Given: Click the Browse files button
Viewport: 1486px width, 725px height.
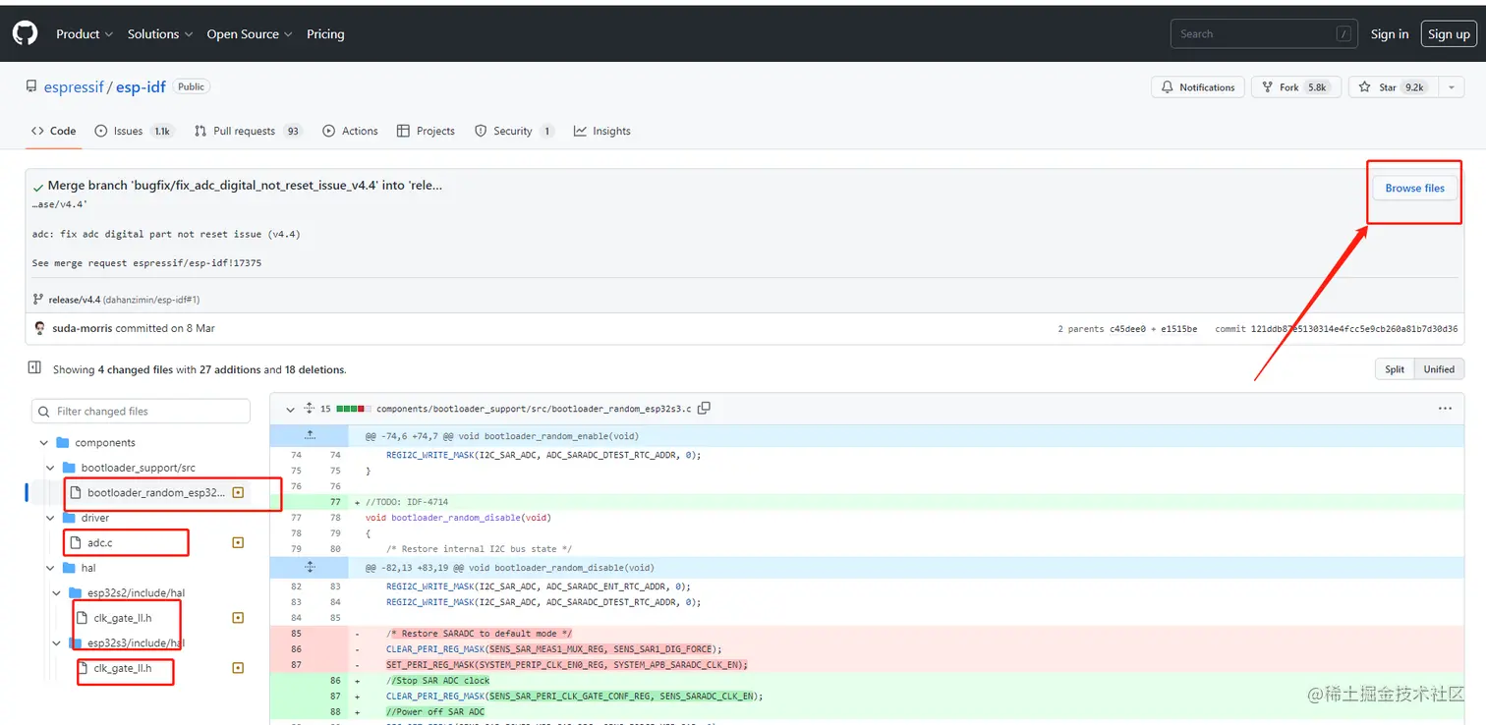Looking at the screenshot, I should 1414,188.
